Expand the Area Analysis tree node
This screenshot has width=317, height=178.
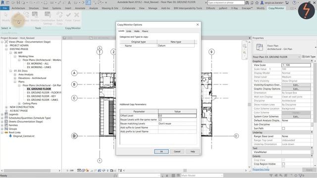(15, 75)
